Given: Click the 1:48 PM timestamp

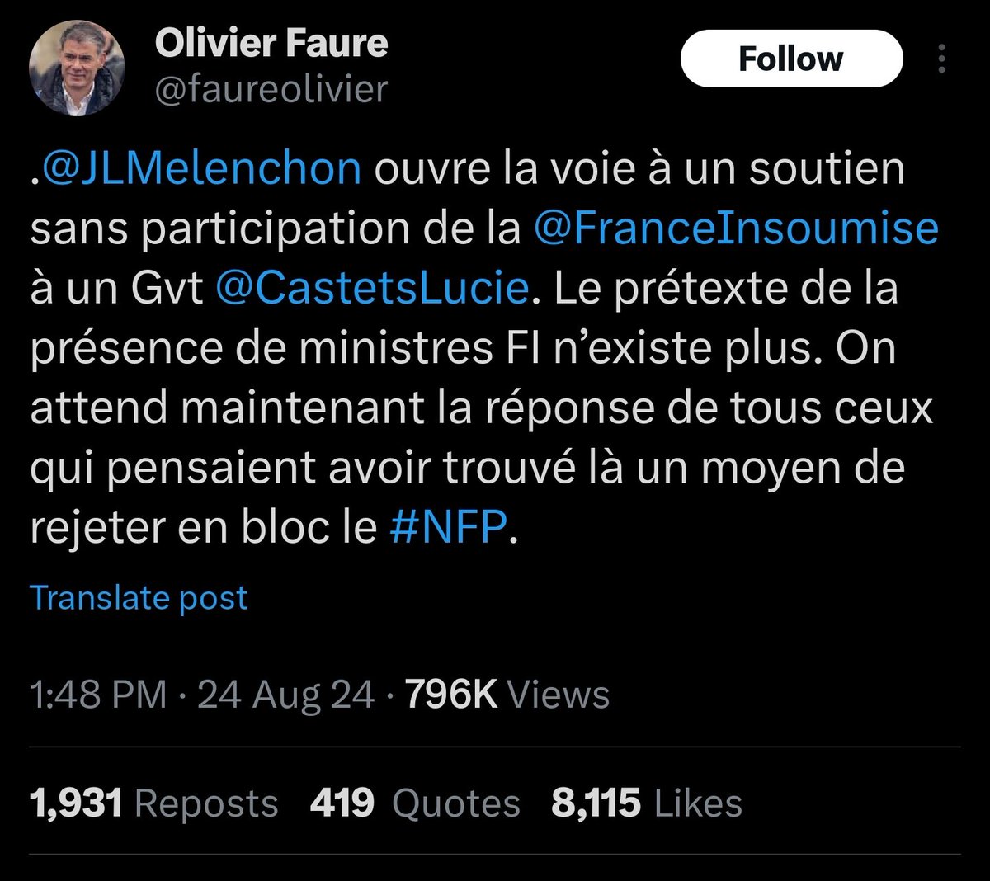Looking at the screenshot, I should [x=98, y=695].
